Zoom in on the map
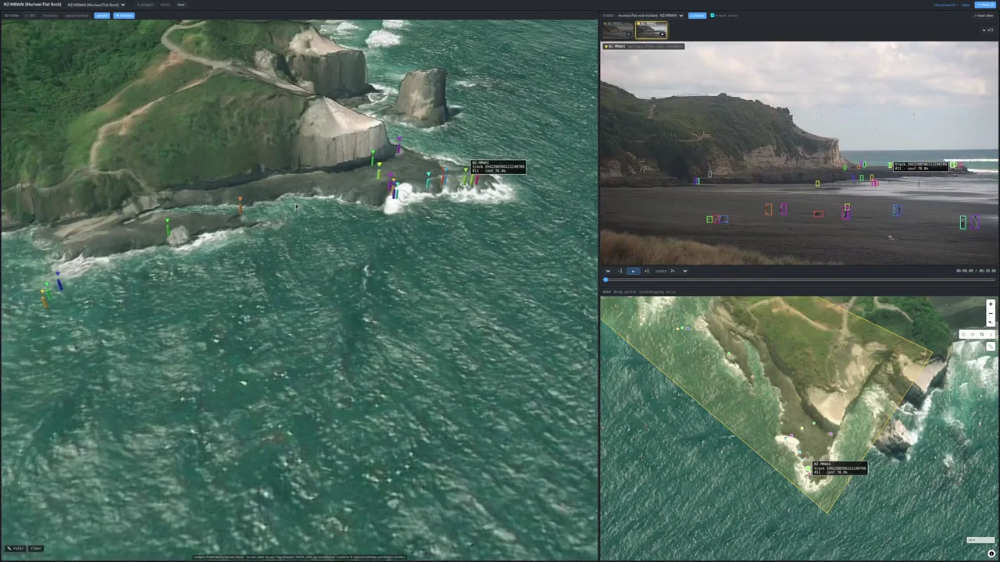Screen dimensions: 1000x562 point(991,304)
